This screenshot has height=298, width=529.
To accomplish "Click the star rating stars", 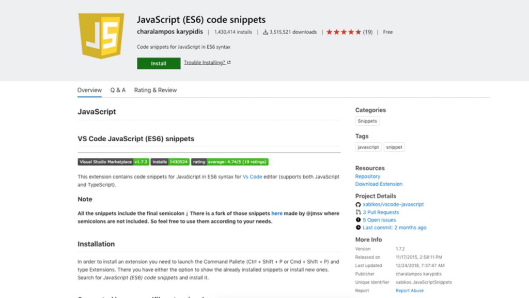I will [x=344, y=32].
